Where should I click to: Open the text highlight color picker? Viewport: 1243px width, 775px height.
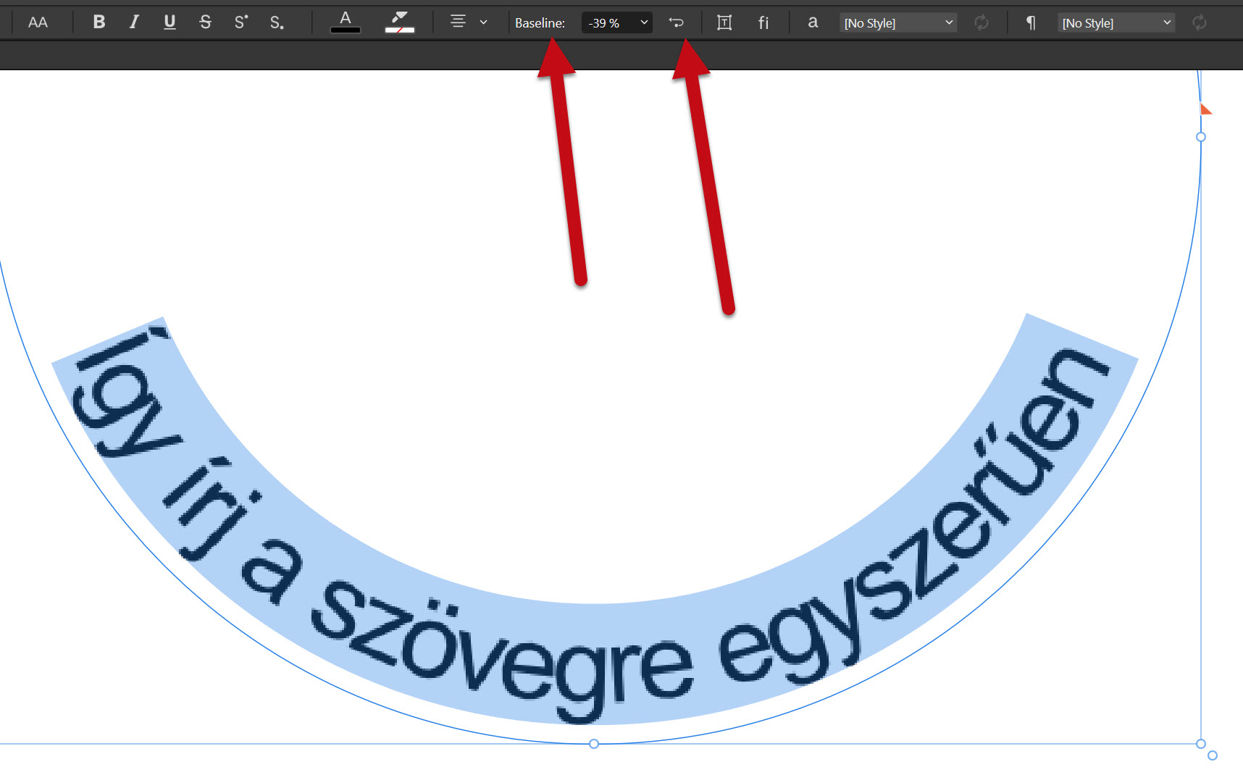(x=399, y=22)
